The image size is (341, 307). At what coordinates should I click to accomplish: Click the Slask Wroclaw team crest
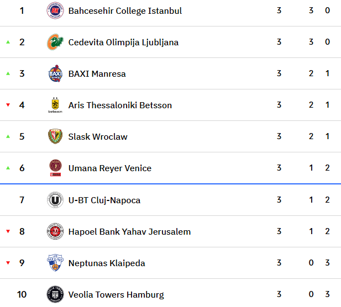(55, 136)
